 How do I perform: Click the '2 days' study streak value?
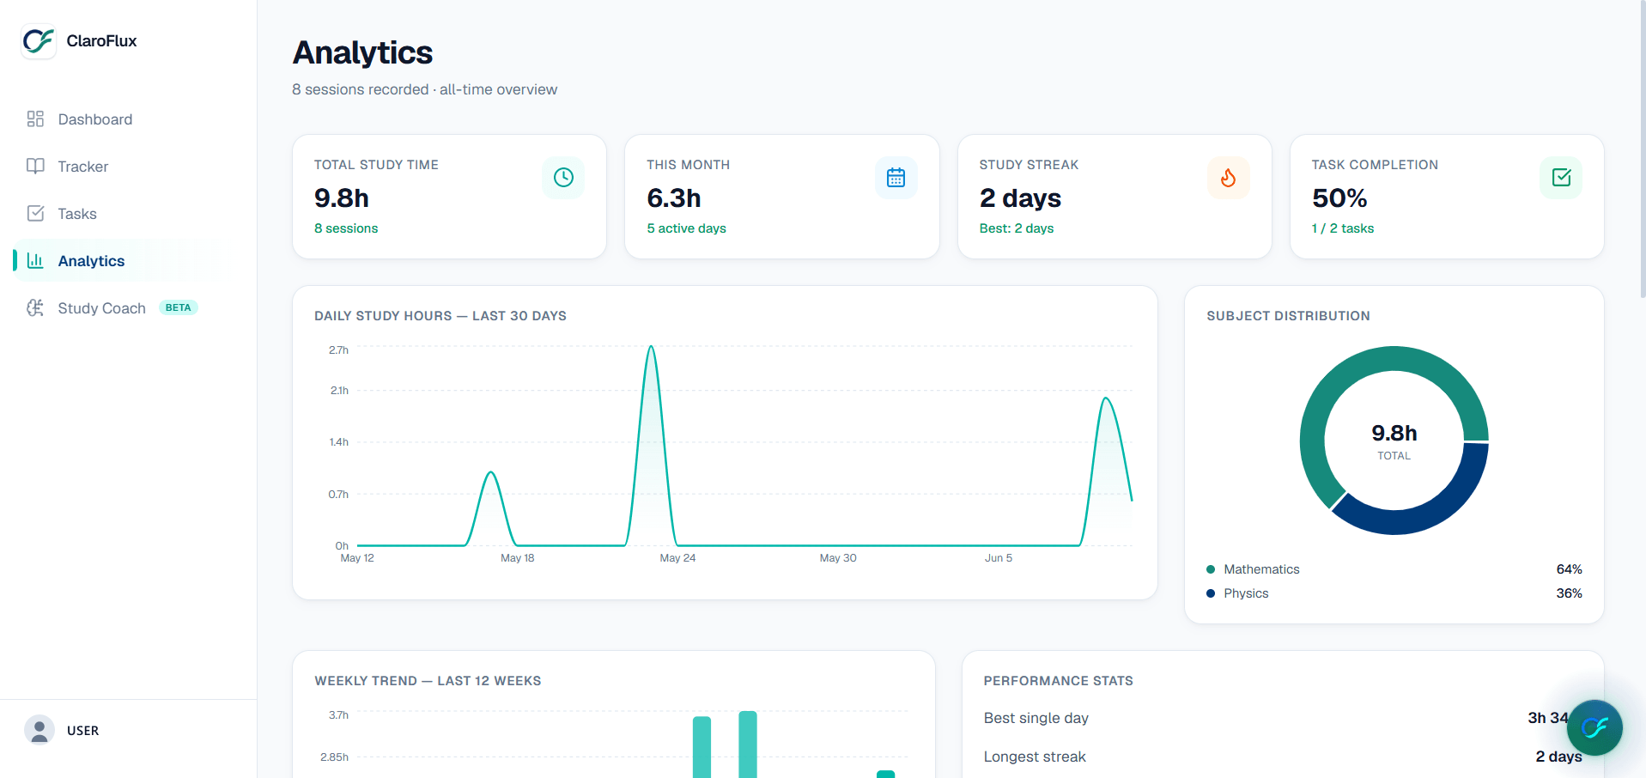(1020, 198)
